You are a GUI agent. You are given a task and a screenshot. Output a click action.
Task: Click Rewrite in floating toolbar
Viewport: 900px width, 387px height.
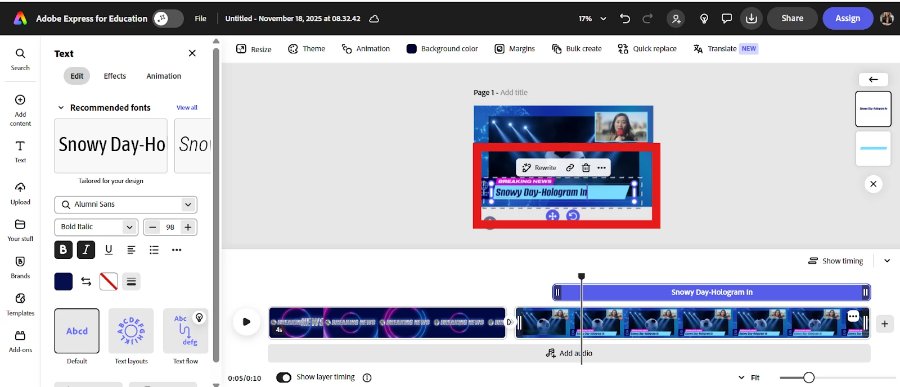[539, 167]
